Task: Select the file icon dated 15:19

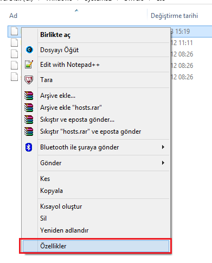Action: 14,31
